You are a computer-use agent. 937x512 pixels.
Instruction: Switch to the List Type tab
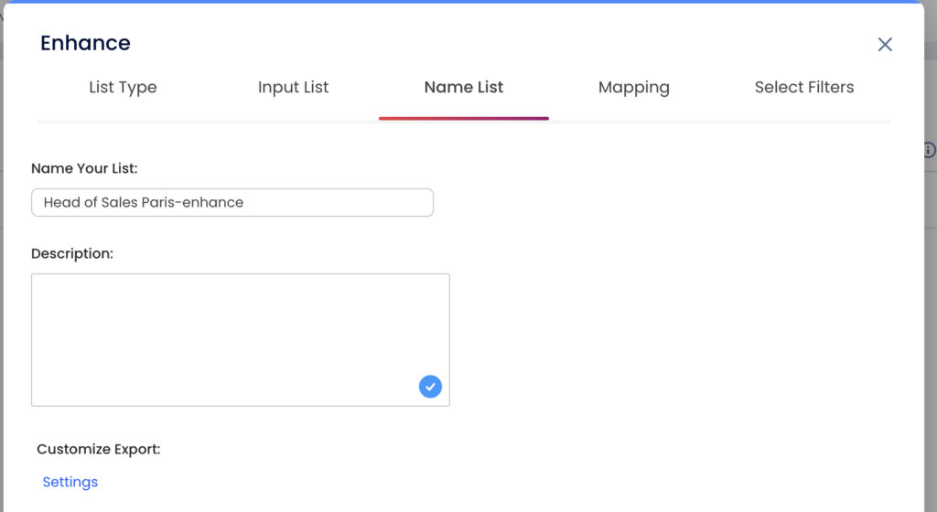coord(123,87)
